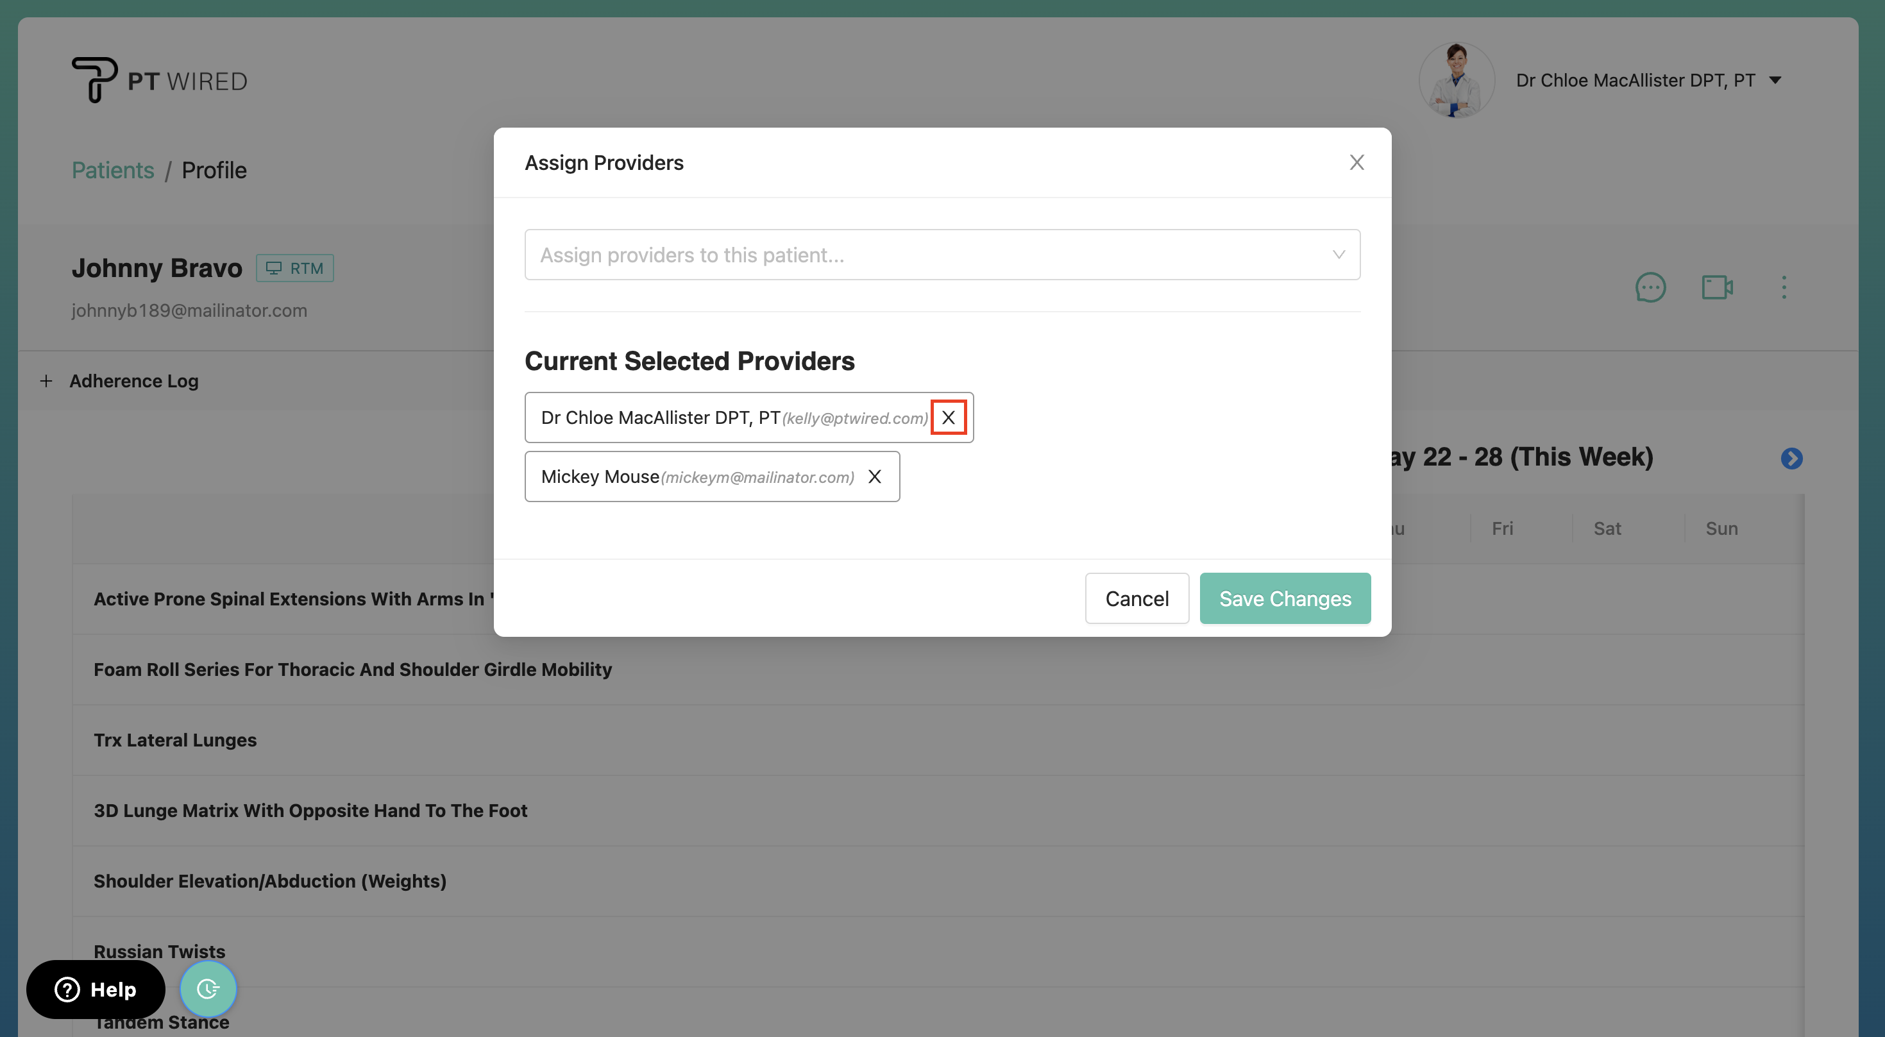This screenshot has width=1885, height=1037.
Task: Select the RTM badge on patient name
Action: [x=294, y=268]
